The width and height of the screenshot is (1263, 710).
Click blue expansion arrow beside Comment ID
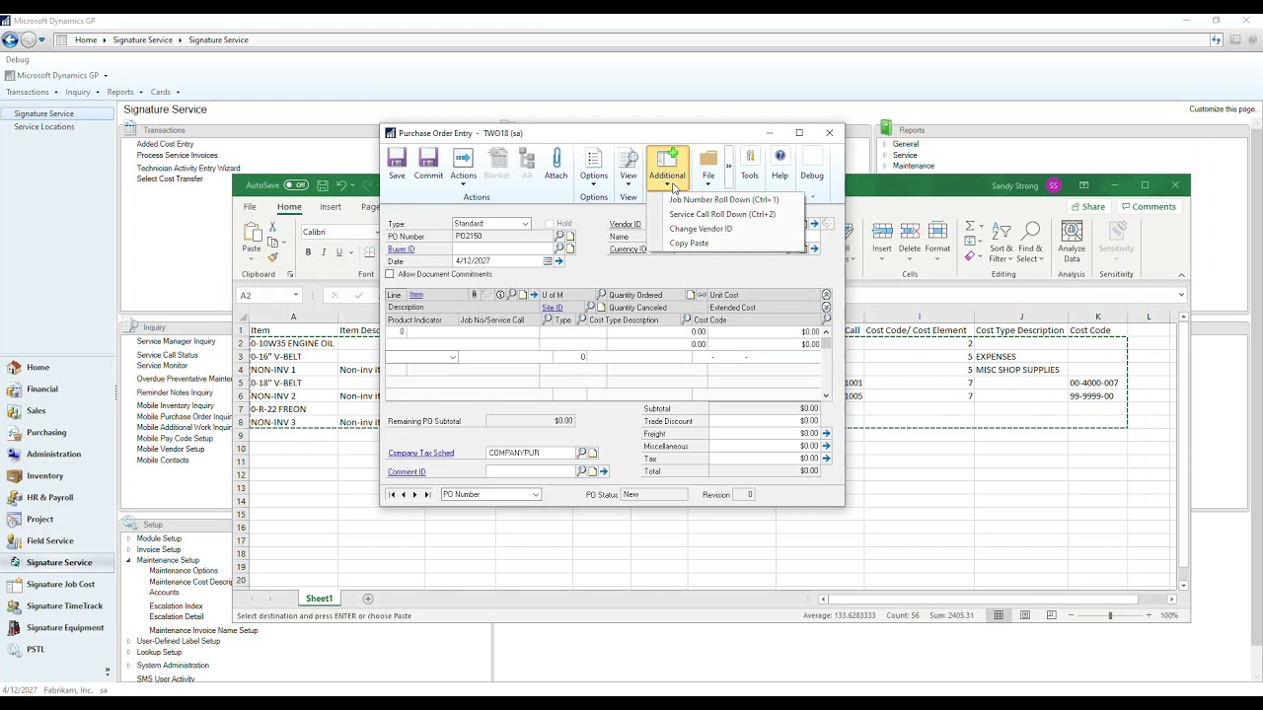point(604,471)
